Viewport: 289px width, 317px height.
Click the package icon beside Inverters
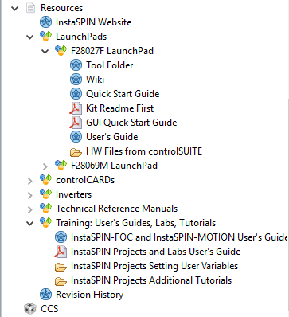click(x=45, y=194)
